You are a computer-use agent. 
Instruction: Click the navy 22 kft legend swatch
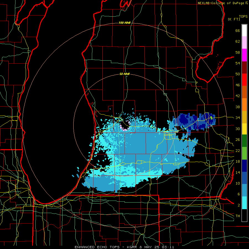pyautogui.click(x=244, y=166)
